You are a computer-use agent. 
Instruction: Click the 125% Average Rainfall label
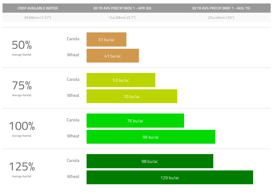[x=22, y=169]
